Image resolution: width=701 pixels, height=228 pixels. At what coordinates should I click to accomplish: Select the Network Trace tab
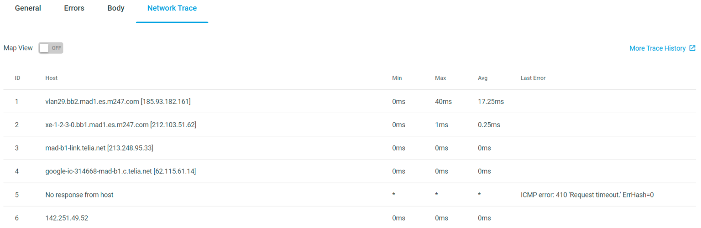click(172, 8)
